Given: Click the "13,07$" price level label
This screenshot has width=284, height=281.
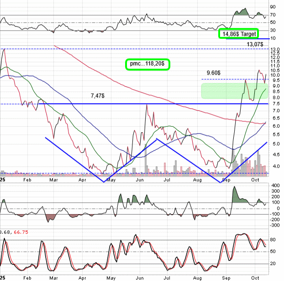Looking at the screenshot, I should coord(255,44).
